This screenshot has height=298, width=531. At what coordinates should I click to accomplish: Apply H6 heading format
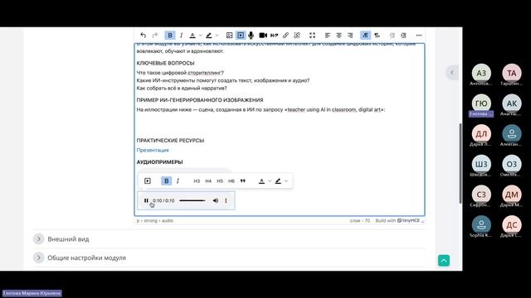pyautogui.click(x=231, y=181)
